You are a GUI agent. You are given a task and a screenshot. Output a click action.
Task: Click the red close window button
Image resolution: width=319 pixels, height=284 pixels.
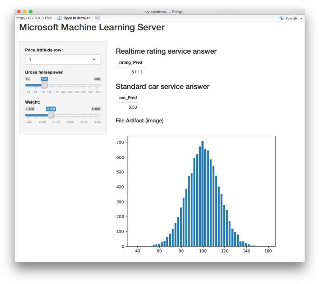[19, 12]
